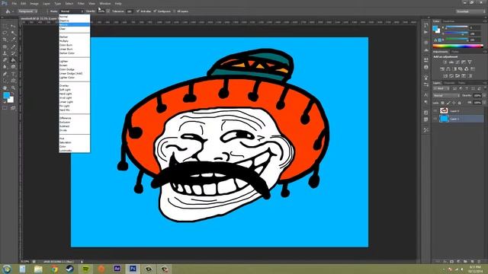Pick a color from spectrum ramp
Screen dimensions: 488x274
point(457,46)
